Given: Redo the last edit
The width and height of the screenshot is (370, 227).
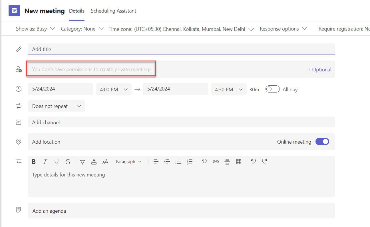Looking at the screenshot, I should pos(264,162).
